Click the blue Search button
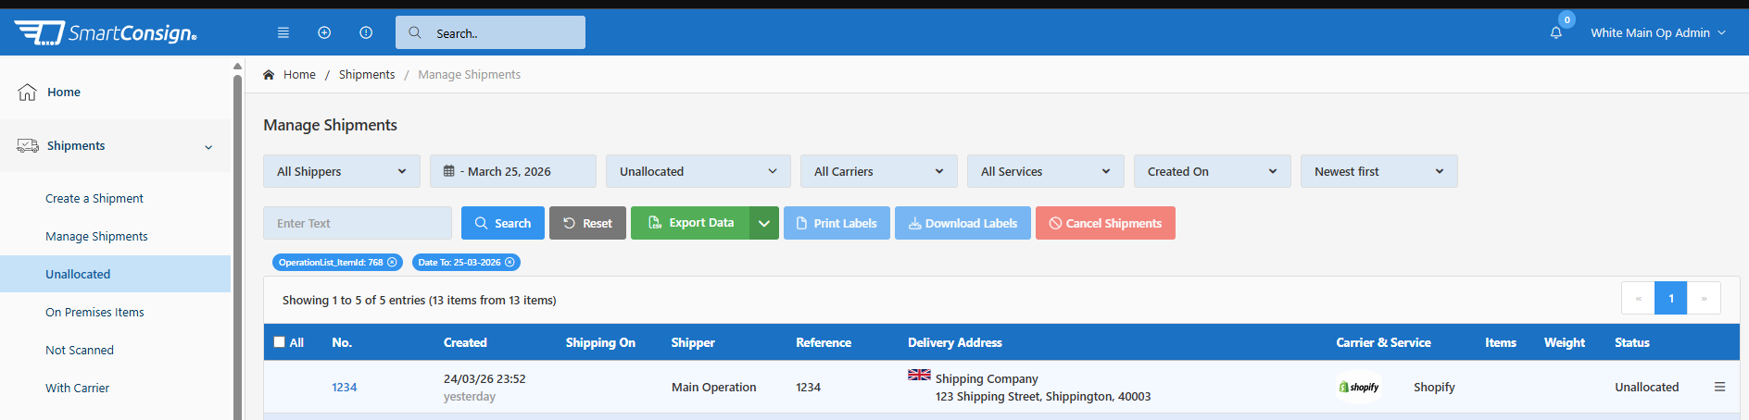The image size is (1749, 420). [503, 223]
